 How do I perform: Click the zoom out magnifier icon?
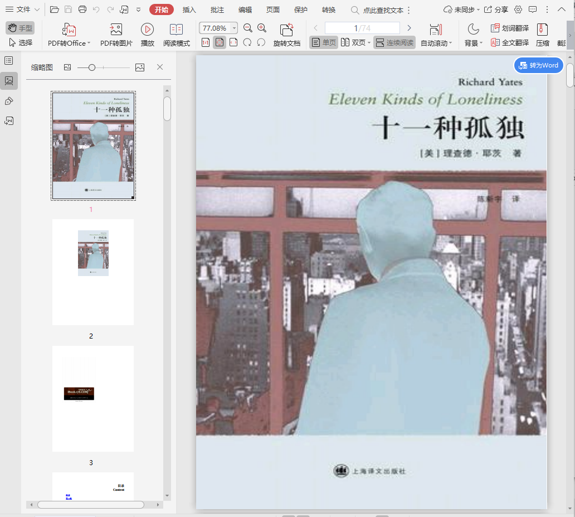248,28
